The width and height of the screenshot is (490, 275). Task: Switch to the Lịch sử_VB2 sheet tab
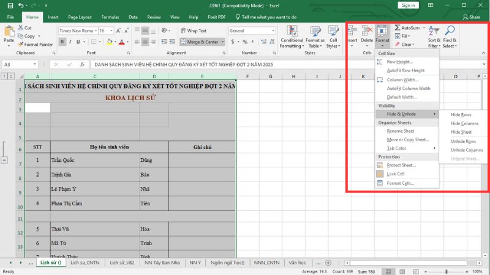point(121,262)
